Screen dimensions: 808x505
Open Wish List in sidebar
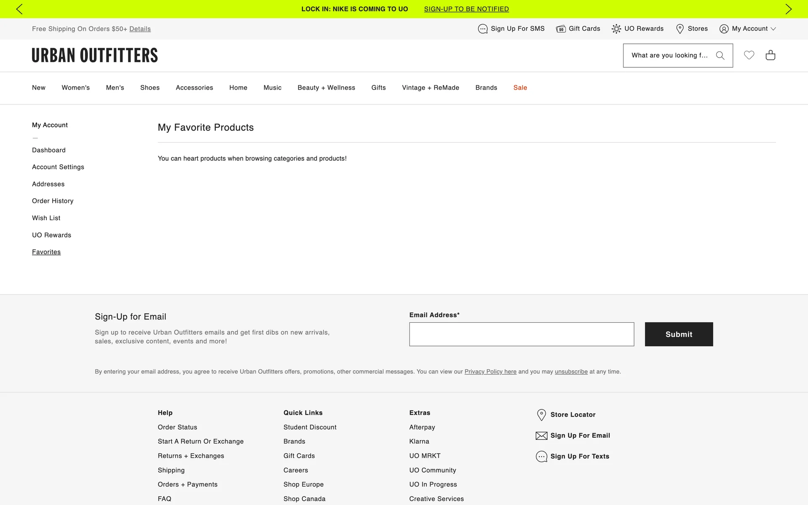(x=46, y=218)
